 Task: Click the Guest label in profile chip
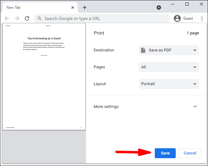pos(188,18)
